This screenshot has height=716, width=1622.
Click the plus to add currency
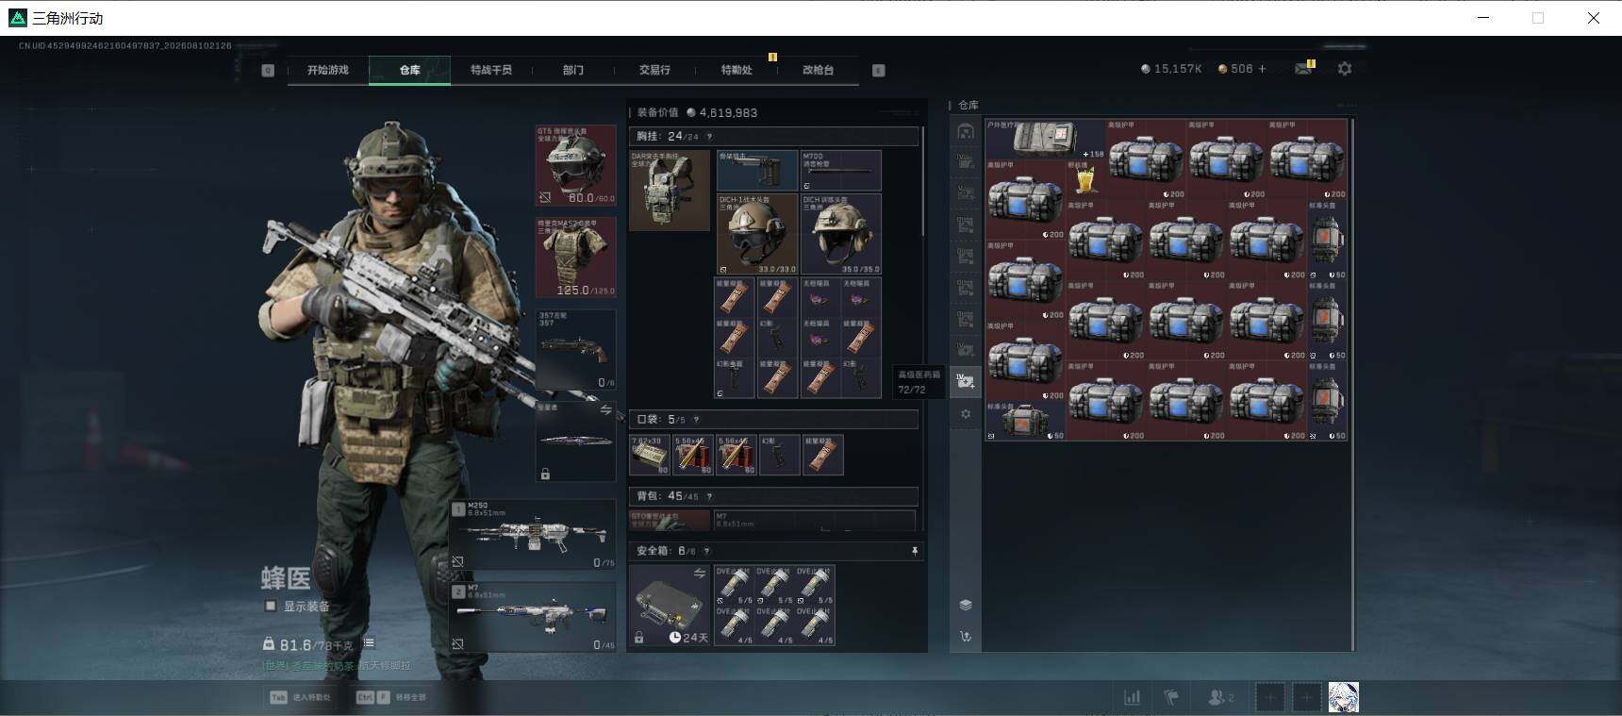click(1262, 69)
